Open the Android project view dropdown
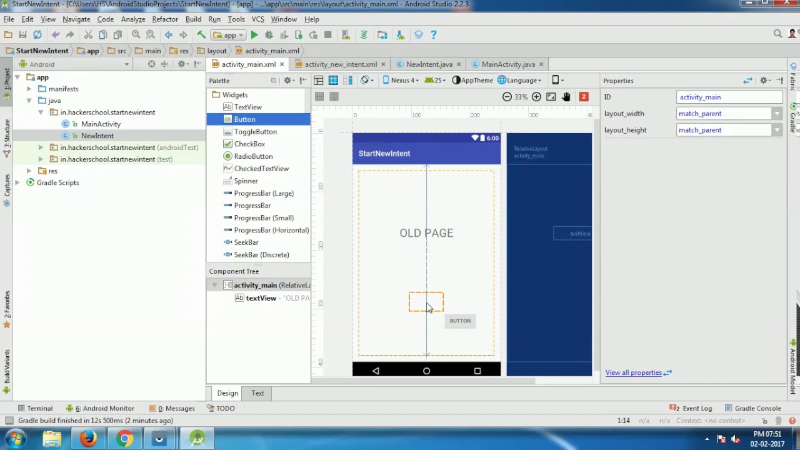Image resolution: width=800 pixels, height=450 pixels. point(74,64)
